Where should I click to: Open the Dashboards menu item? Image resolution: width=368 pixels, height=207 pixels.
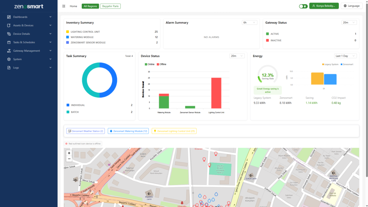tap(29, 17)
